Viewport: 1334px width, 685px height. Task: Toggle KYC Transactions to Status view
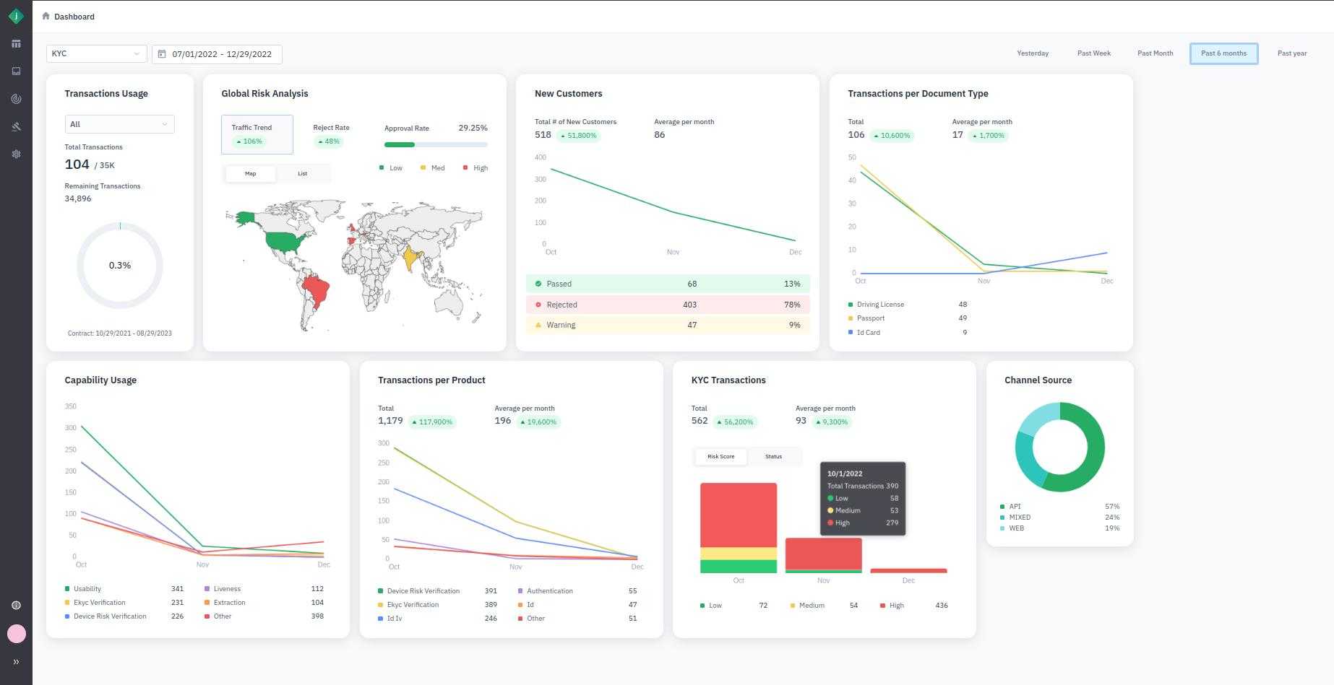(x=773, y=457)
